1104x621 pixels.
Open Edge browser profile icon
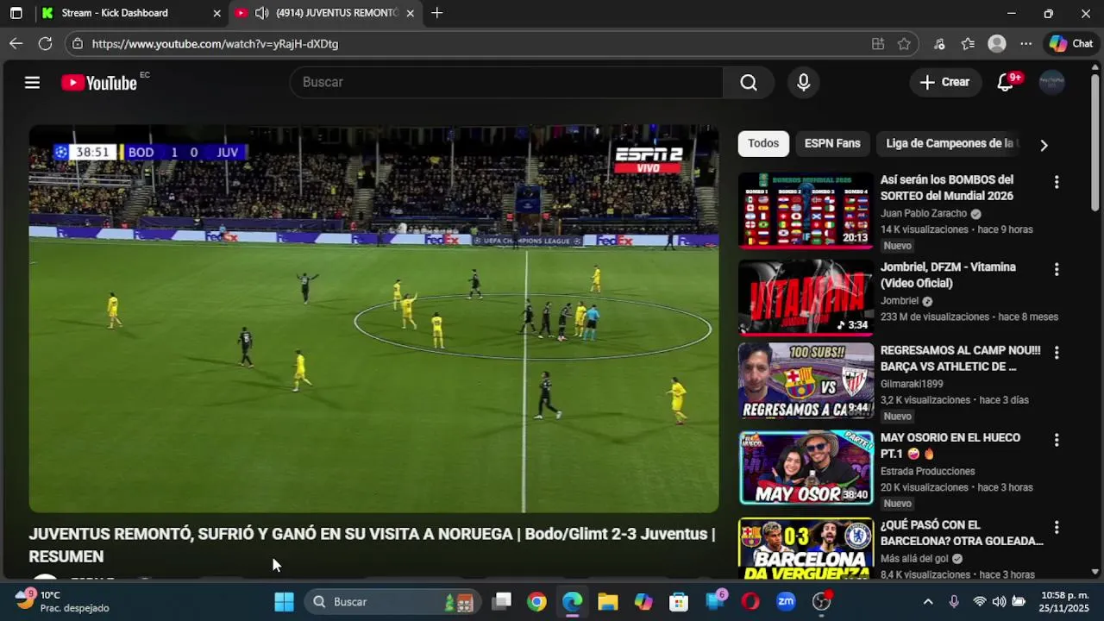tap(997, 43)
